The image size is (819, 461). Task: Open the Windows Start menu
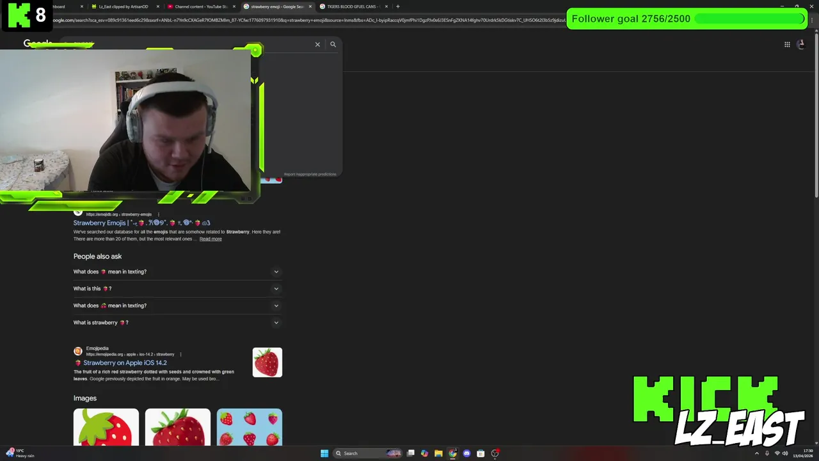click(x=324, y=453)
